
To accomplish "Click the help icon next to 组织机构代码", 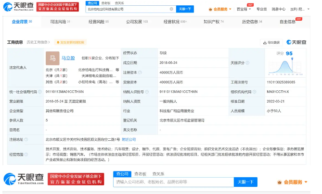I will point(255,92).
